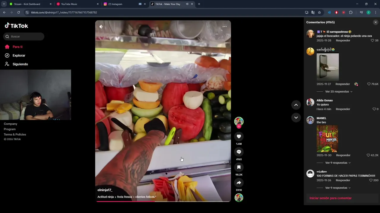Open the video more options menu

tap(225, 27)
